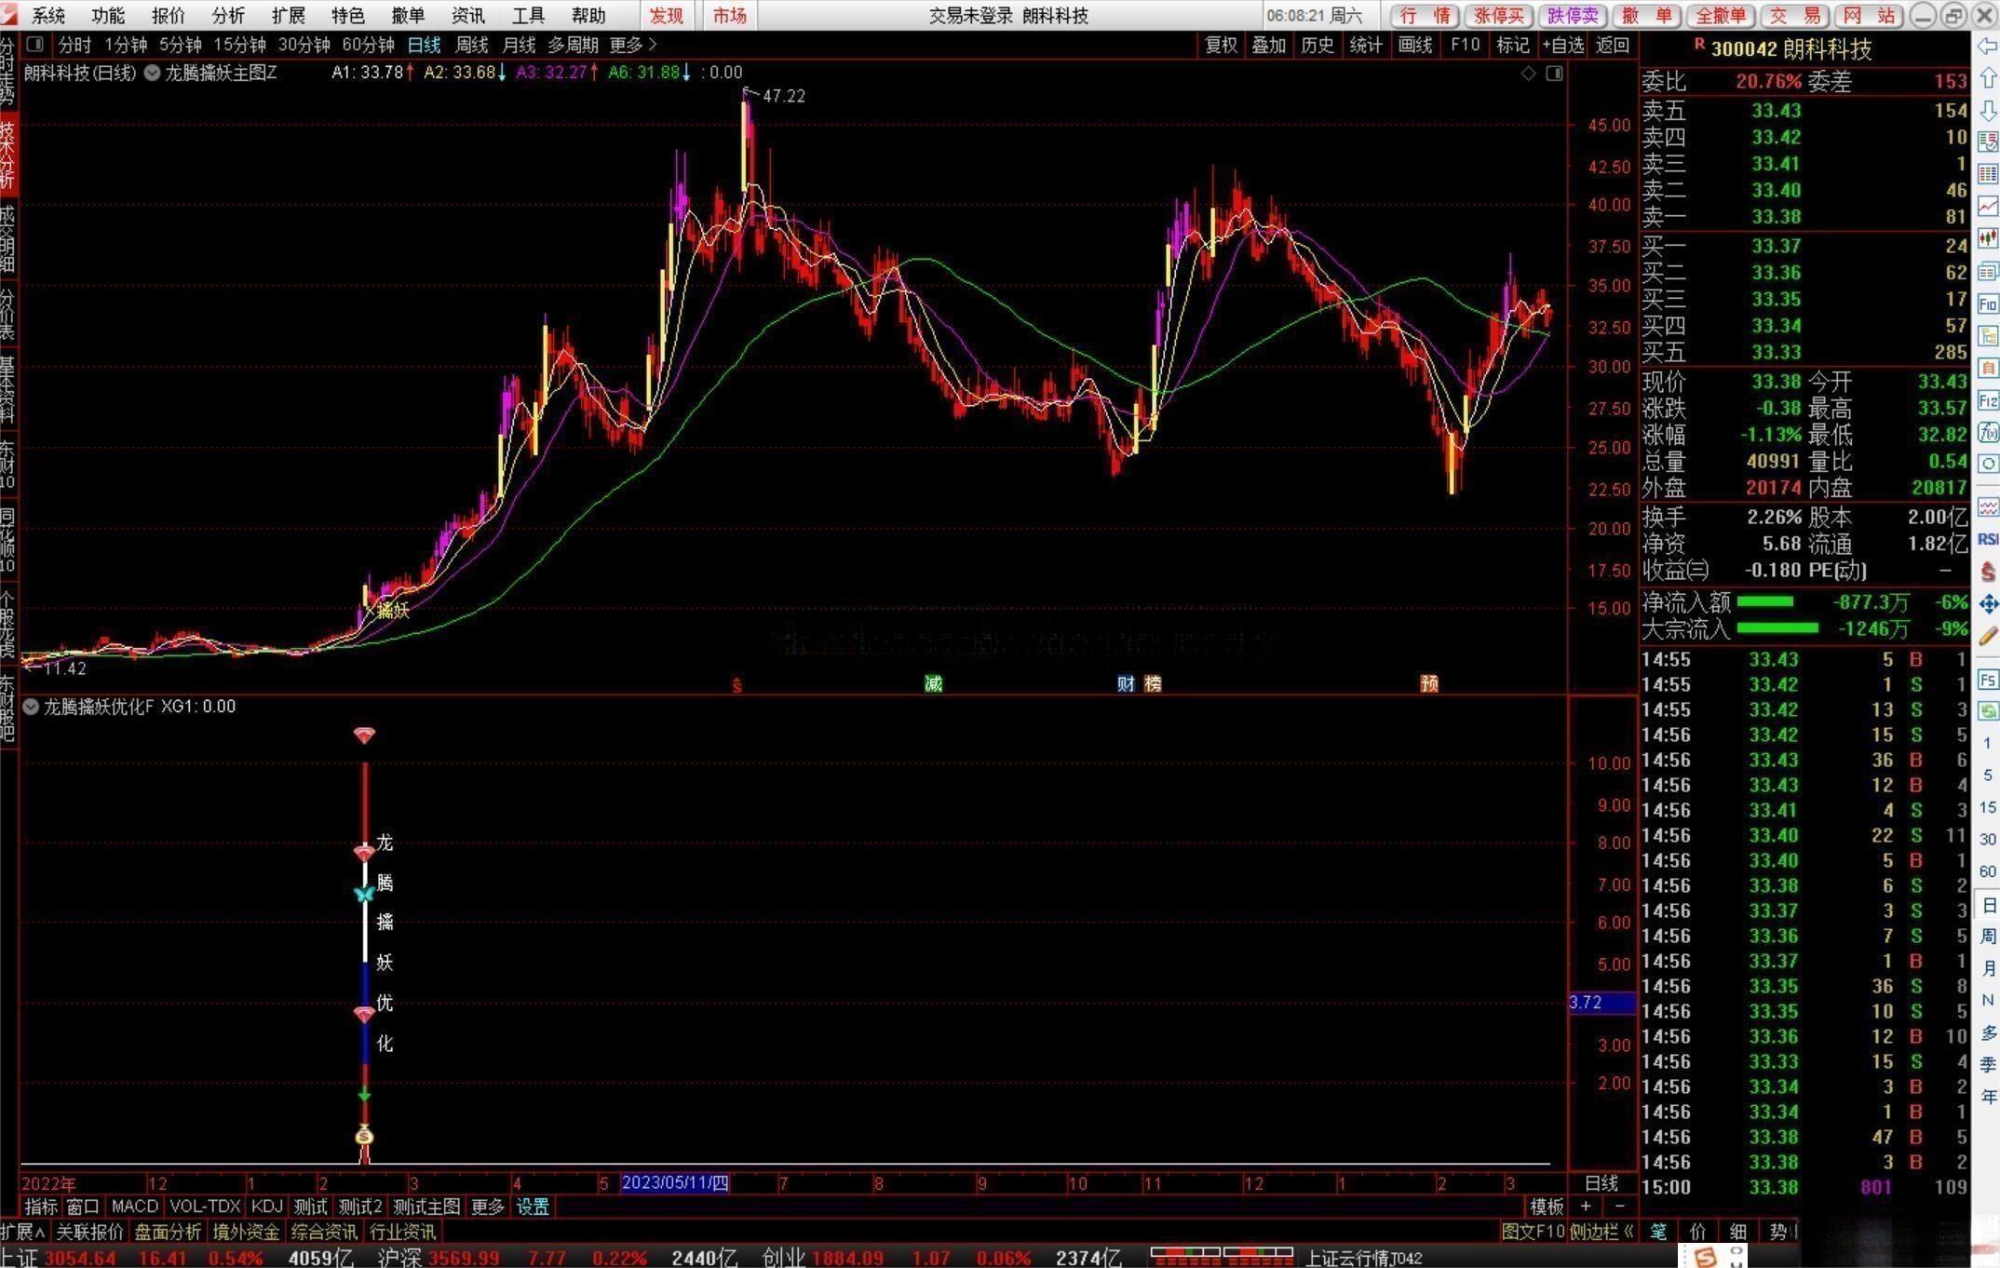The width and height of the screenshot is (2000, 1268).
Task: Click the F10 info icon in right toolbar
Action: 1988,304
